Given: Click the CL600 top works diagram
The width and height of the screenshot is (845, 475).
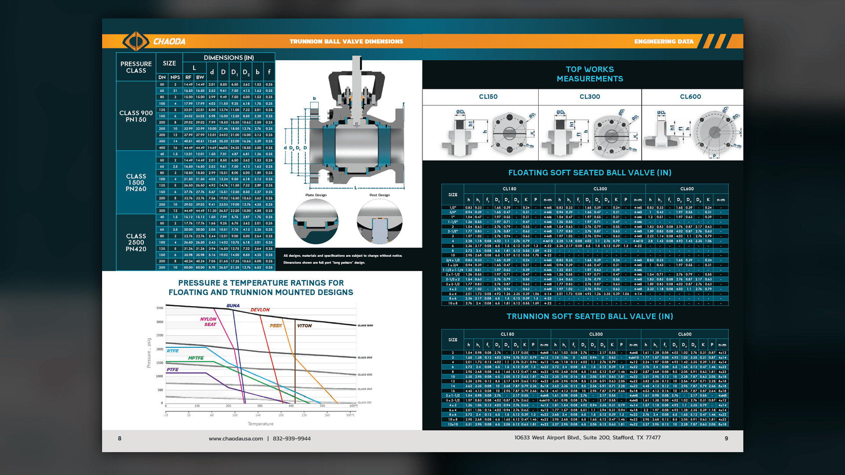Looking at the screenshot, I should [692, 133].
